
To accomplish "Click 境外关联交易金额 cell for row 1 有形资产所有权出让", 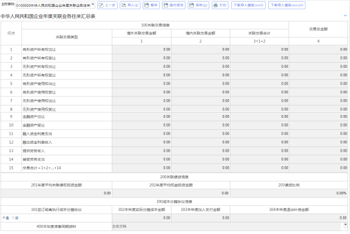I will [141, 49].
